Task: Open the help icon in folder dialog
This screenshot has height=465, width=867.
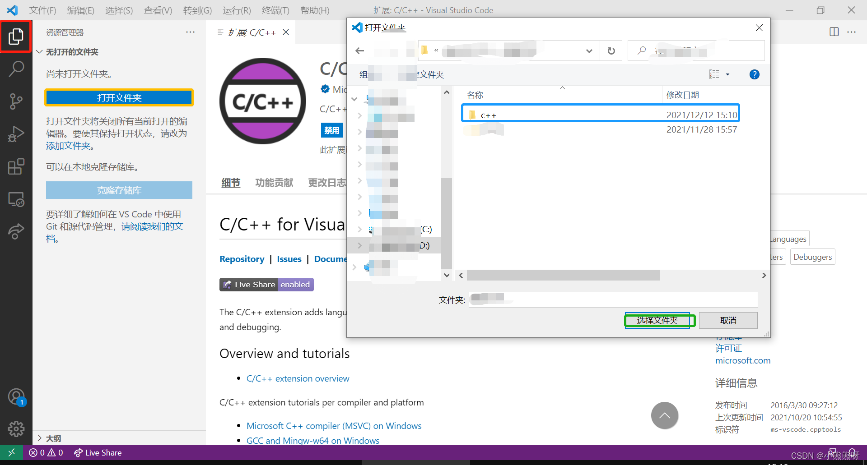Action: 754,74
